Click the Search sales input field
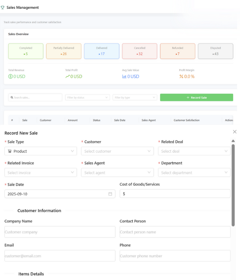The height and width of the screenshot is (280, 240). click(35, 98)
